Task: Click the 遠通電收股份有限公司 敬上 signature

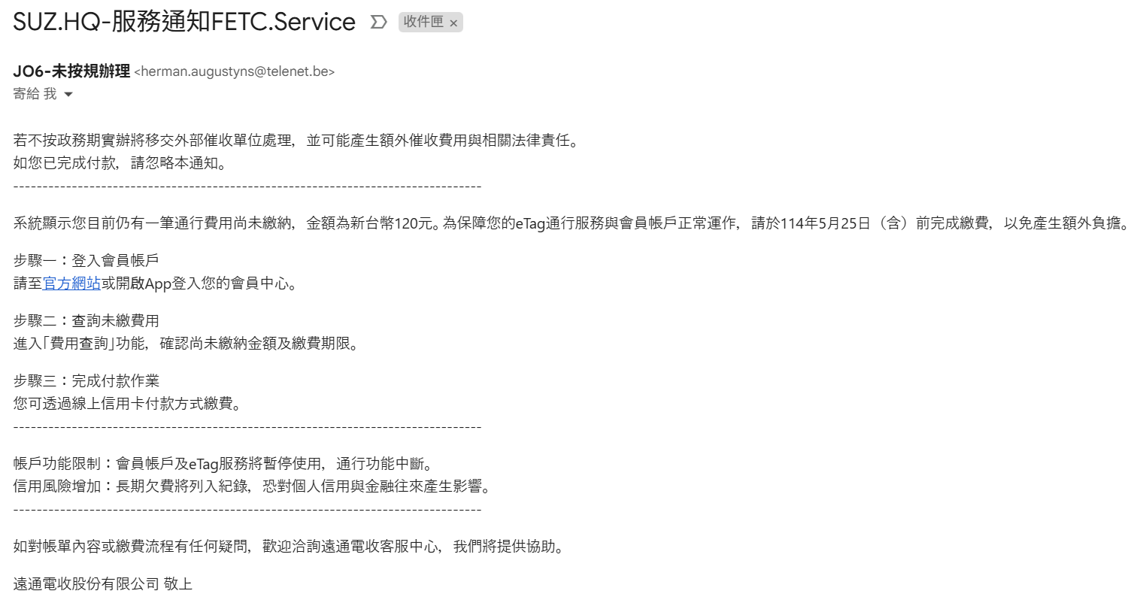Action: coord(103,583)
